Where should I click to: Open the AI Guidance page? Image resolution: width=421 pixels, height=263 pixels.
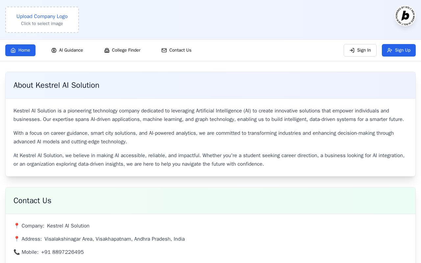pos(67,50)
